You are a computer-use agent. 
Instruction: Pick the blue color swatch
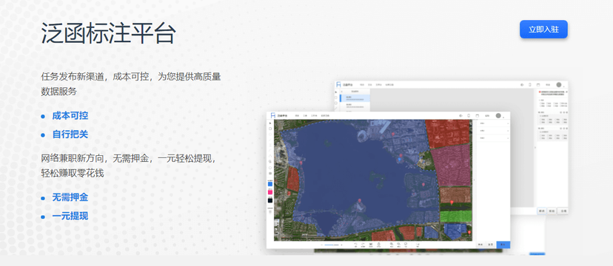click(x=270, y=184)
